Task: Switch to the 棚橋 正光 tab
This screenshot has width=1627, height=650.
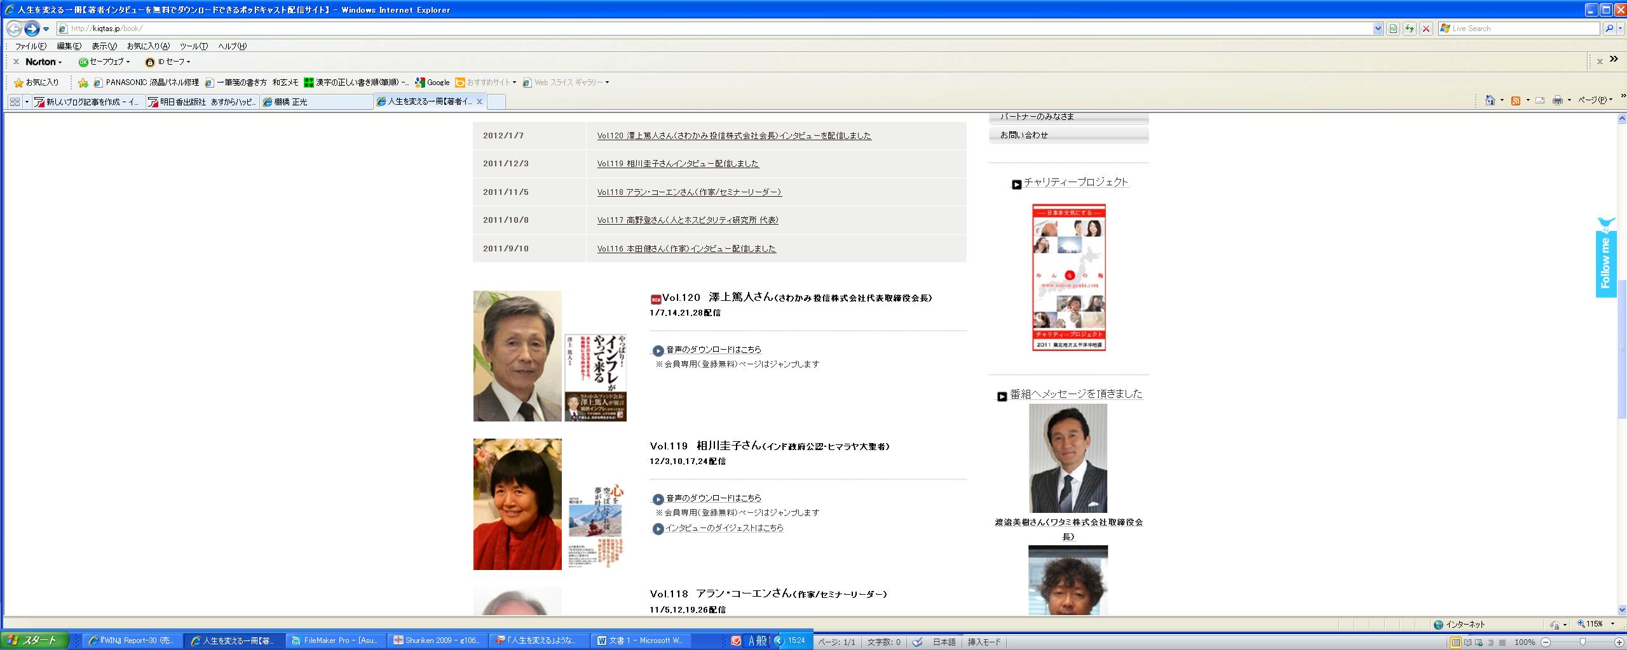Action: tap(316, 102)
